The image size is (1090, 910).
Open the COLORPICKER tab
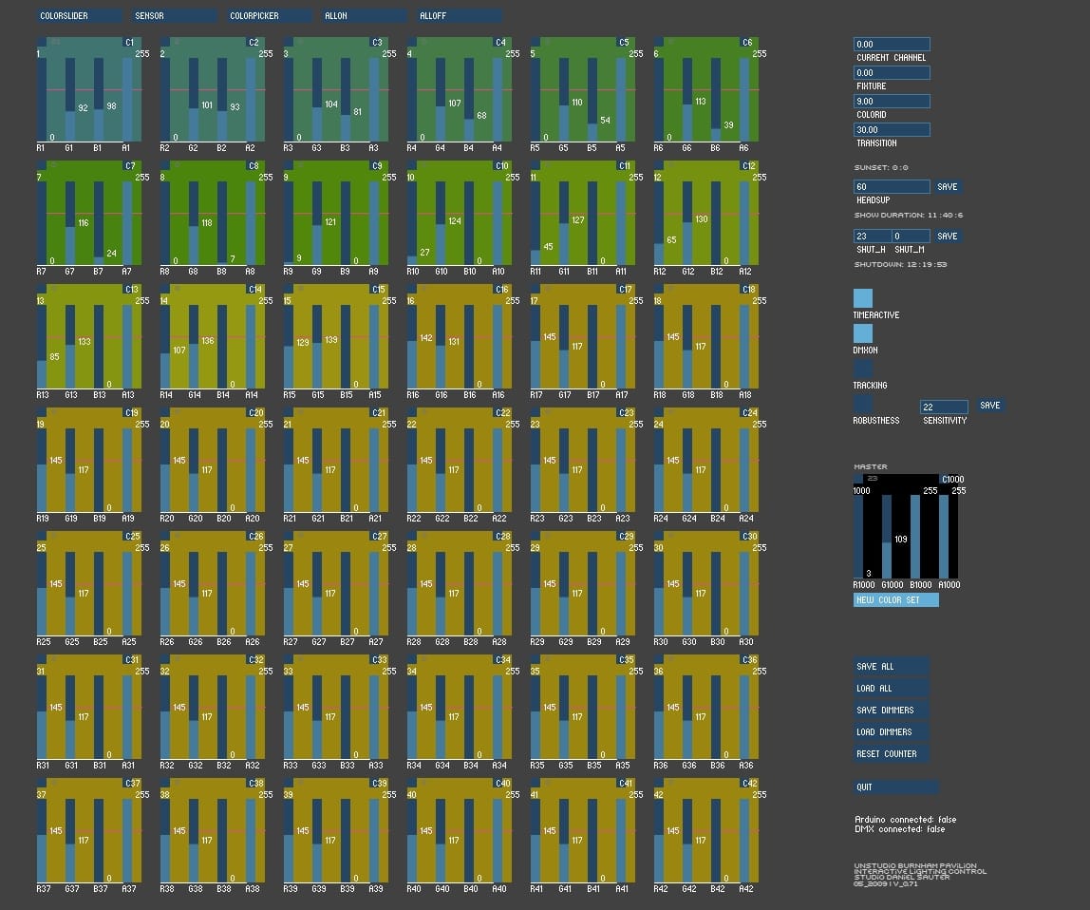270,15
